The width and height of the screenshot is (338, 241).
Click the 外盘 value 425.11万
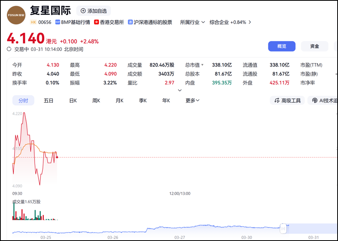click(279, 83)
